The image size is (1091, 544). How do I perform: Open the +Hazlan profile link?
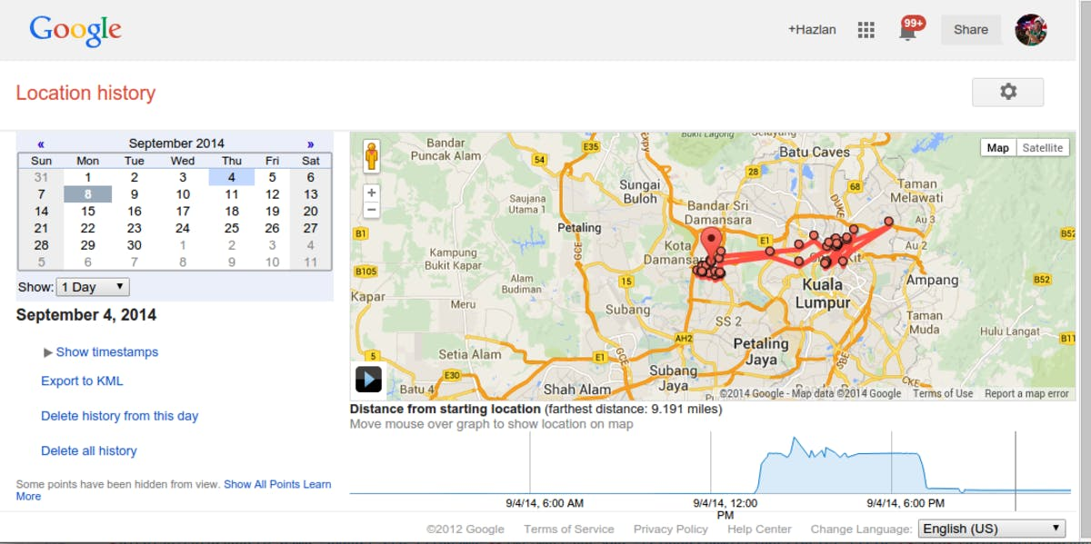(x=812, y=30)
